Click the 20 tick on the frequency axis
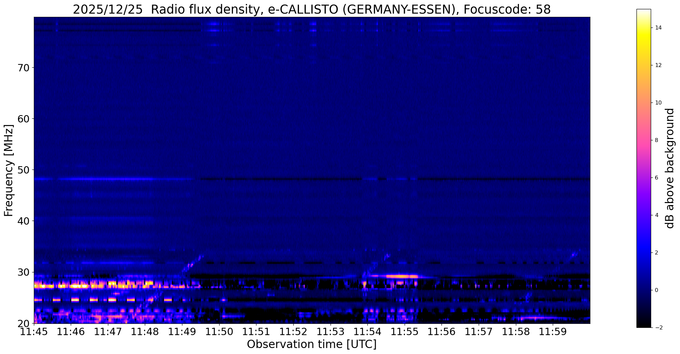This screenshot has height=354, width=680. pyautogui.click(x=23, y=323)
